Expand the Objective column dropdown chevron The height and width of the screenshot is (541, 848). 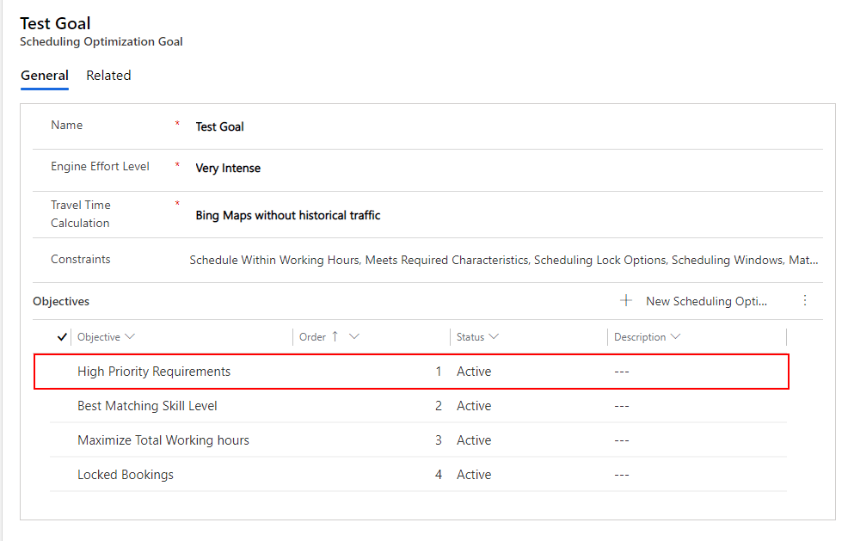(x=130, y=337)
